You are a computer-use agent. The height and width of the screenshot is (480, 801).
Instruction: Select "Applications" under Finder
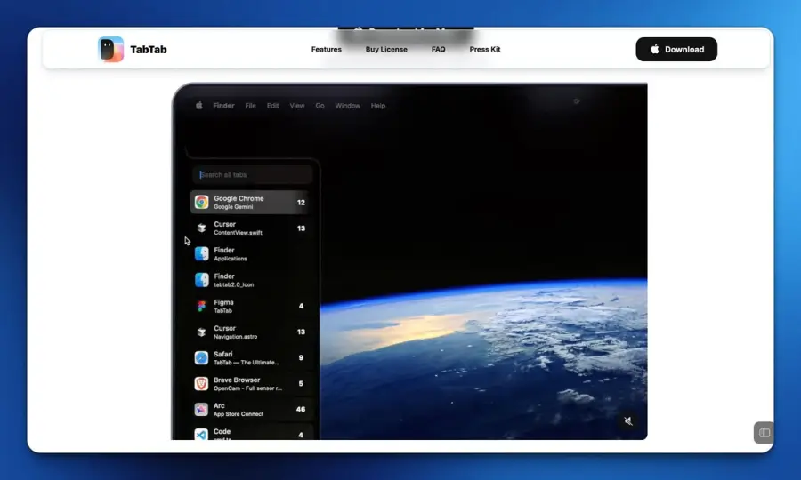coord(231,259)
